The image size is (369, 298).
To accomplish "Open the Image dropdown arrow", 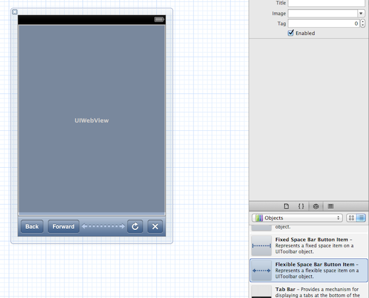I will click(361, 14).
